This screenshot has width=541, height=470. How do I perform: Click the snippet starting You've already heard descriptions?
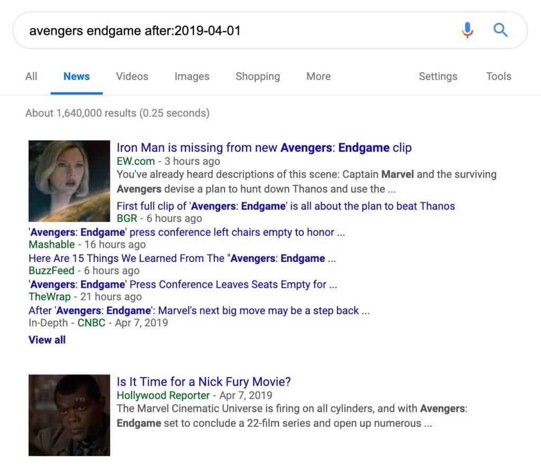pyautogui.click(x=306, y=182)
